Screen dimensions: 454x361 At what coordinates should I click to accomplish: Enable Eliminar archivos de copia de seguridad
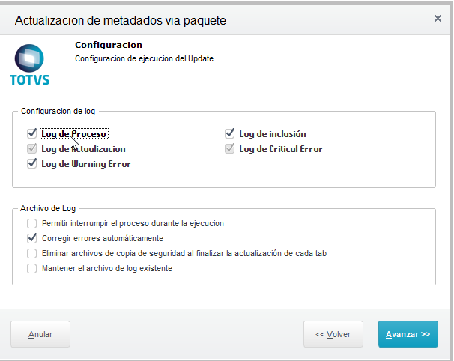point(32,253)
